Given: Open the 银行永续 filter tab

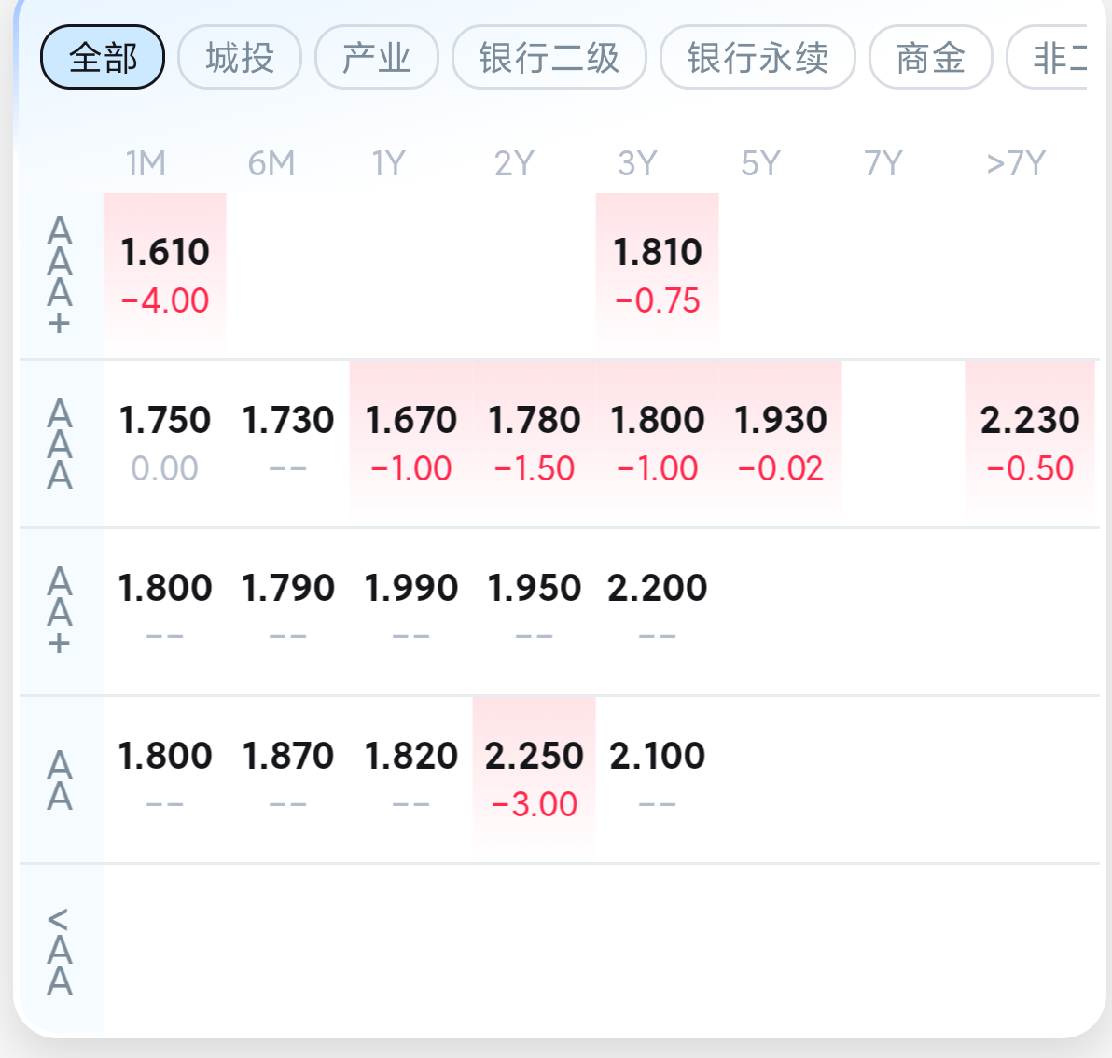Looking at the screenshot, I should [x=758, y=58].
